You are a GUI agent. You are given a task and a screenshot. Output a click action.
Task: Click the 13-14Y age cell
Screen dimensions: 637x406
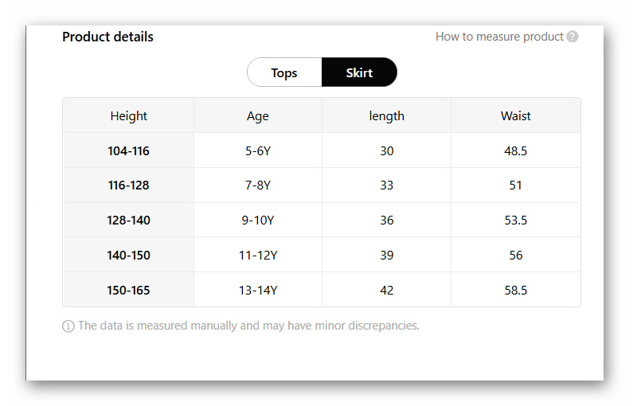point(258,291)
